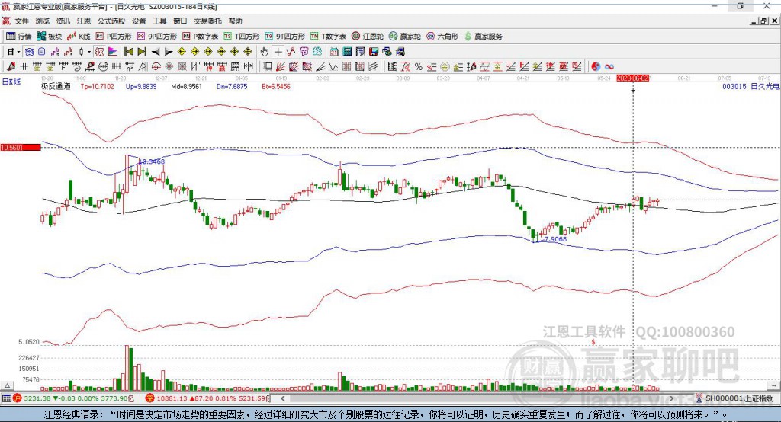The image size is (781, 422).
Task: Select the spiral drawing tool
Action: point(77,67)
